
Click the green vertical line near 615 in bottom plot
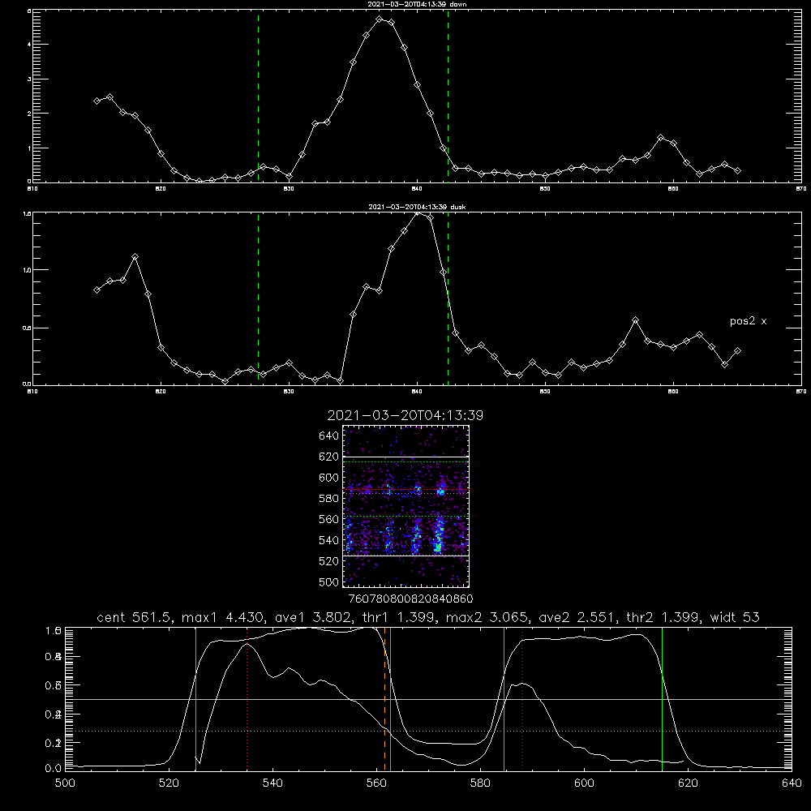click(x=662, y=699)
